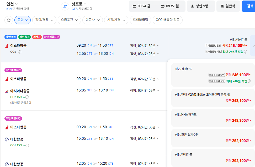Select 성인/모든 결제수단 252,100원 fare
Viewport: 255px width, 167px height.
[213, 138]
